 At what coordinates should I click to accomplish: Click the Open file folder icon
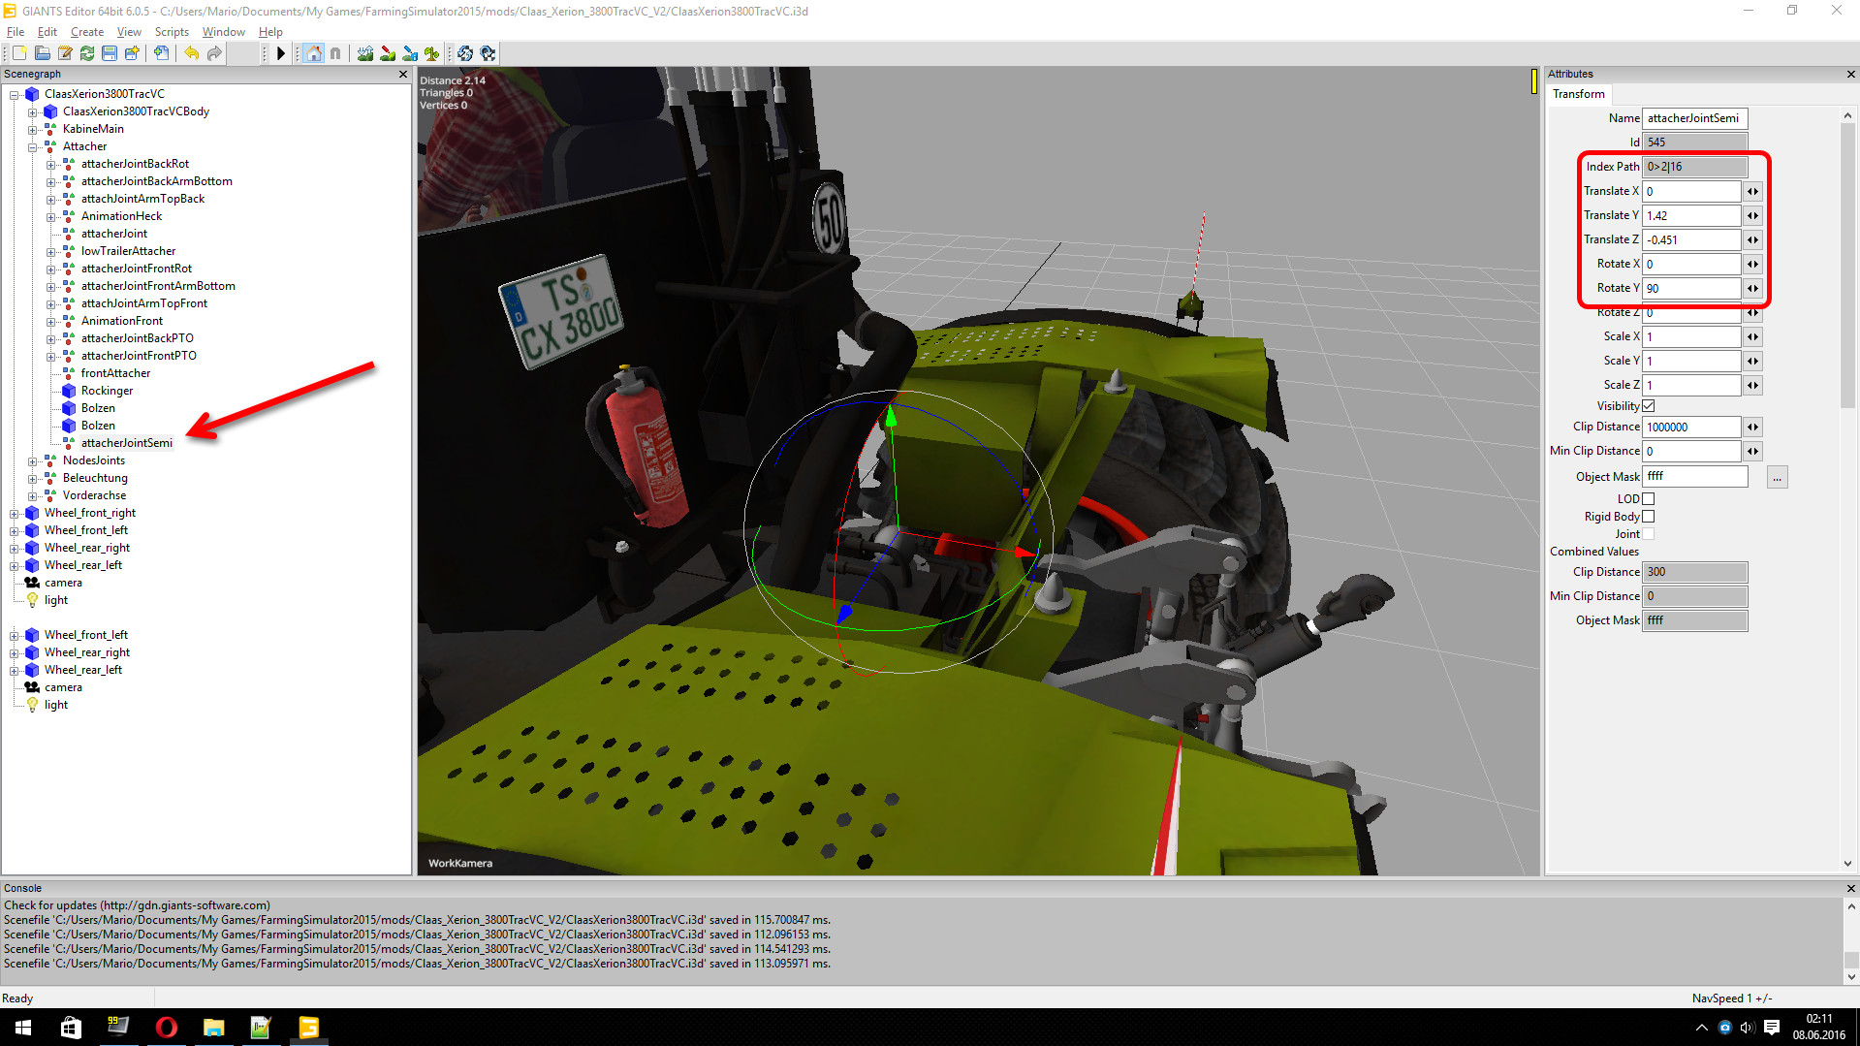point(43,53)
